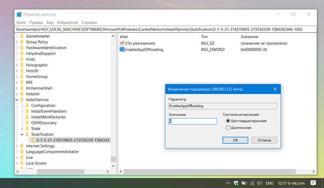
Task: Click the Параметр name field
Action: [x=223, y=106]
